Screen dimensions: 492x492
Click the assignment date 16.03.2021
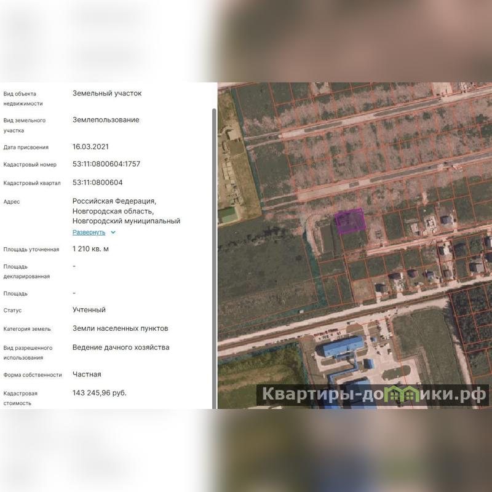(x=90, y=147)
